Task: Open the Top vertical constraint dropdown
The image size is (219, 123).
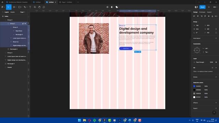Action: point(206,52)
